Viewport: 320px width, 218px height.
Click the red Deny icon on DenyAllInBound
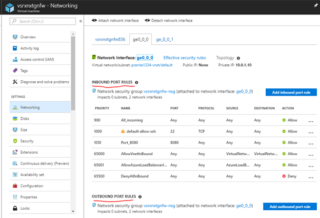(x=284, y=176)
